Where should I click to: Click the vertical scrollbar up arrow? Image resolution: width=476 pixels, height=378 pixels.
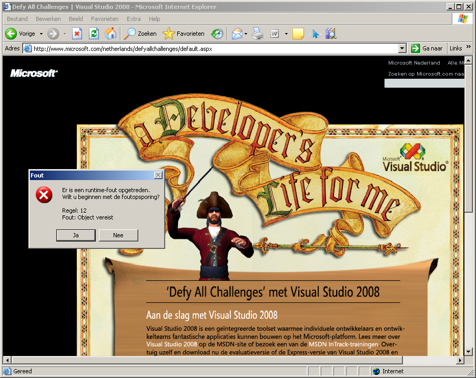click(469, 60)
